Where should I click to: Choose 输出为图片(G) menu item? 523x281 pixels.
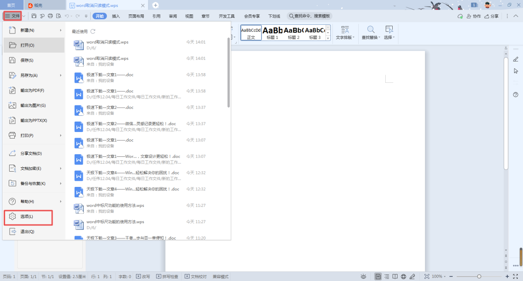pos(34,105)
